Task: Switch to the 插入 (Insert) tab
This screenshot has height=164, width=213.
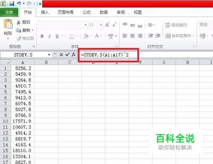Action: (45, 12)
